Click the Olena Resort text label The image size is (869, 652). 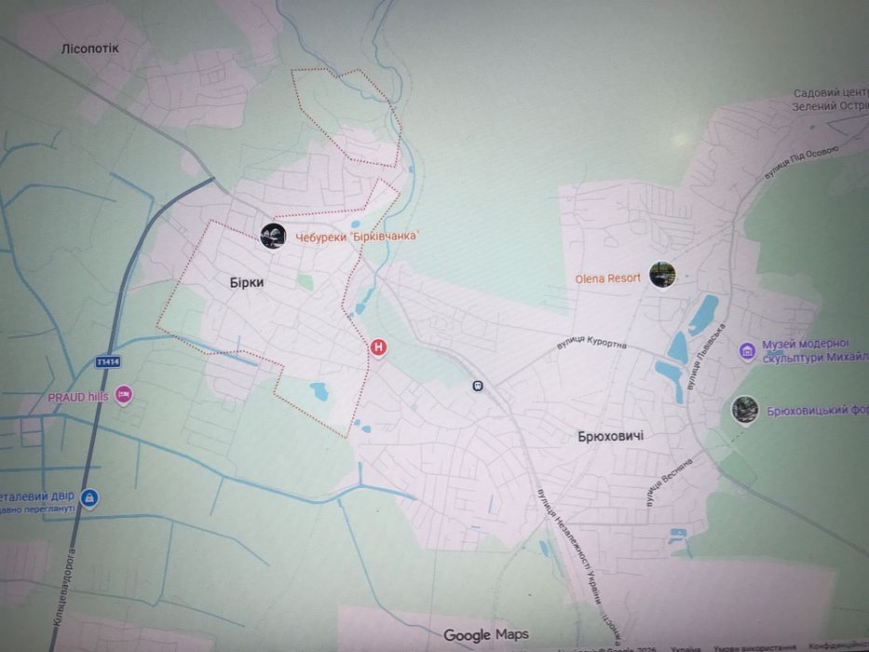click(608, 278)
